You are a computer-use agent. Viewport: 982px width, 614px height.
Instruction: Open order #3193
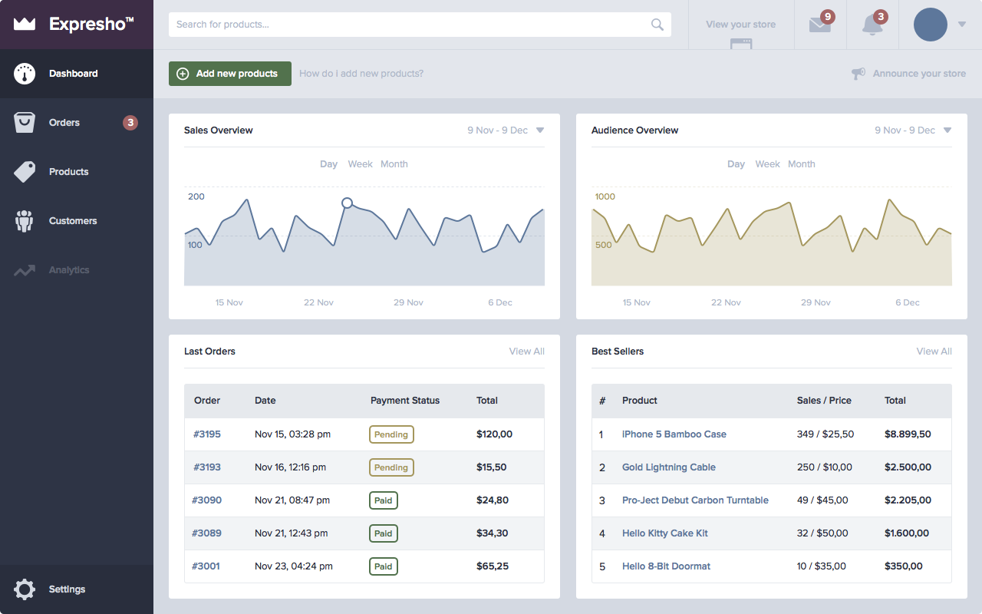207,467
